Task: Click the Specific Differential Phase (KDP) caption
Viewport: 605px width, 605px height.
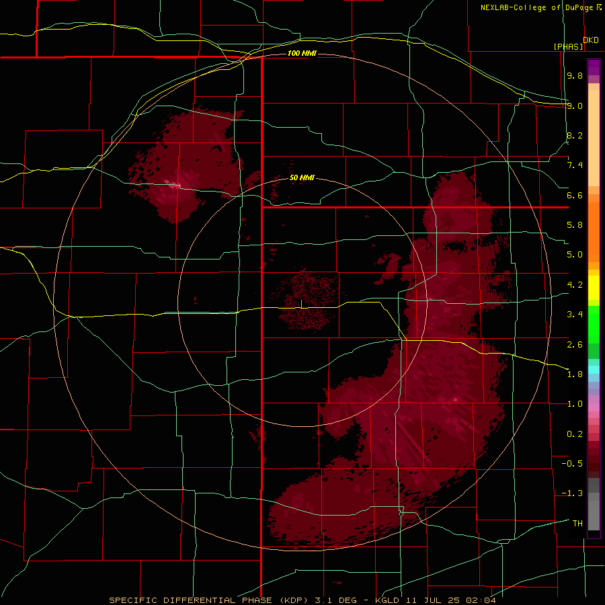Action: pyautogui.click(x=208, y=600)
